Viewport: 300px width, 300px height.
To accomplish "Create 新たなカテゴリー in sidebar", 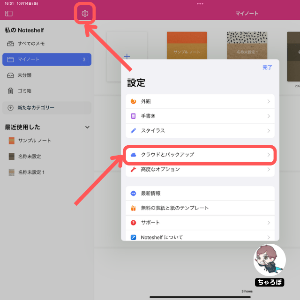I will pos(47,108).
